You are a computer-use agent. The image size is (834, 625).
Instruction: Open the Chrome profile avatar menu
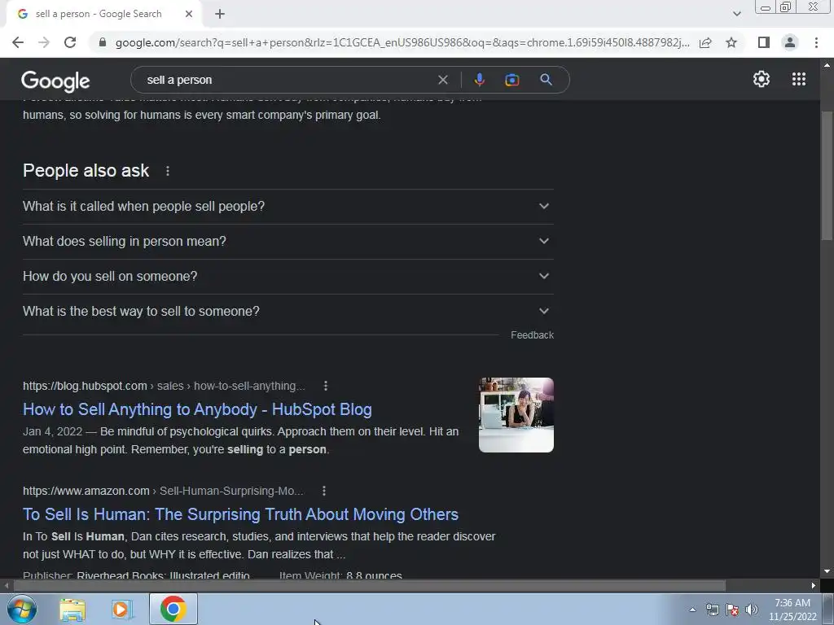coord(790,42)
